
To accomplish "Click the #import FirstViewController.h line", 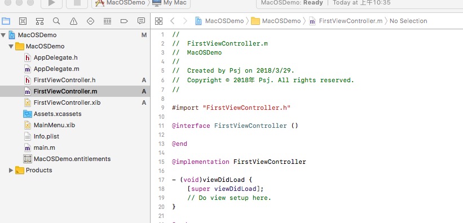I will 231,108.
